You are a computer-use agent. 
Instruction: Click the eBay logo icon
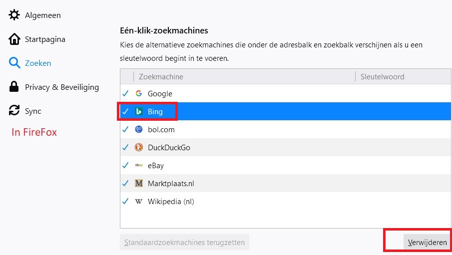pos(139,165)
